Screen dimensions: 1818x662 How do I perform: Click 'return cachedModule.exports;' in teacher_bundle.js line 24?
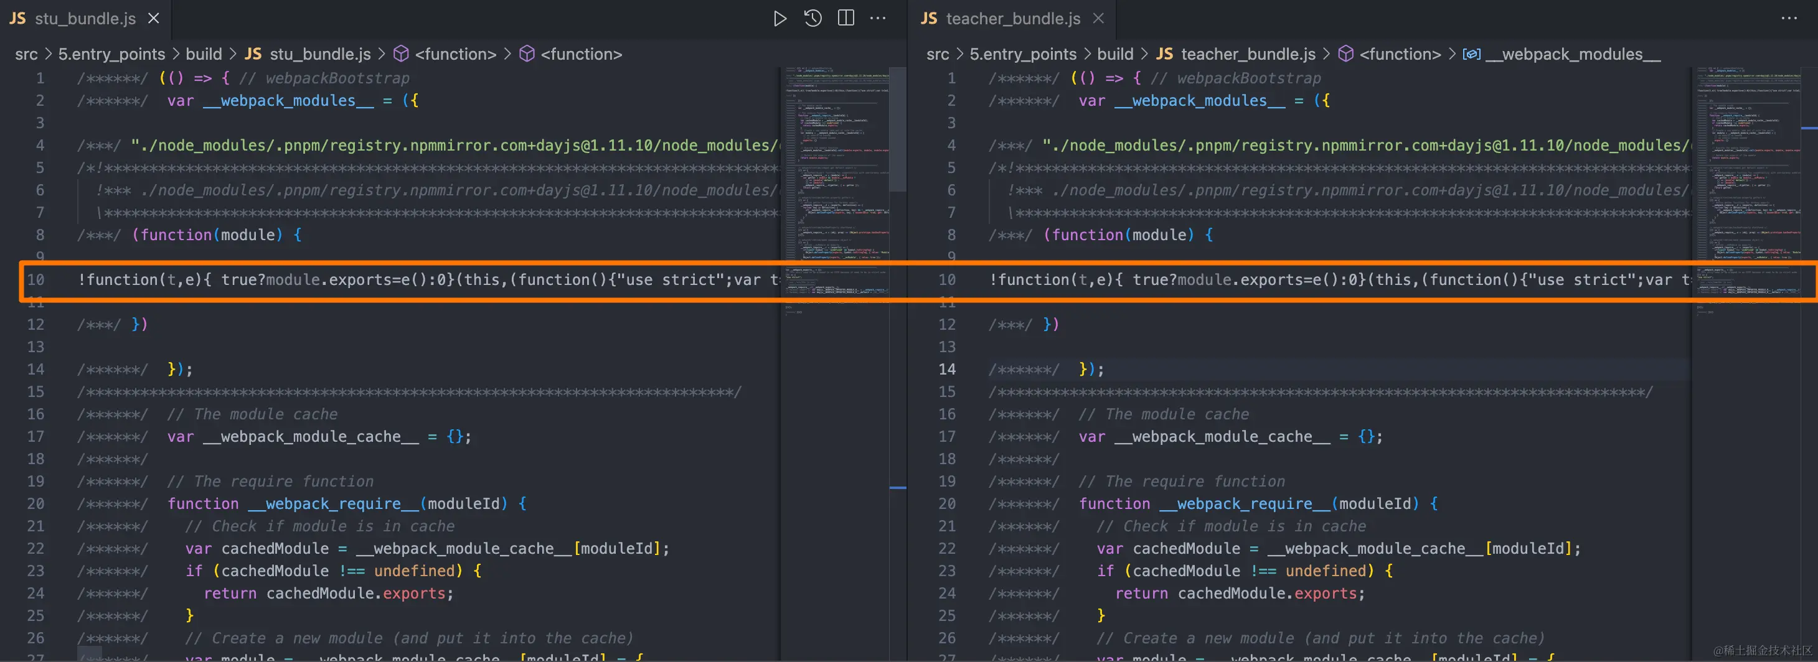1240,593
